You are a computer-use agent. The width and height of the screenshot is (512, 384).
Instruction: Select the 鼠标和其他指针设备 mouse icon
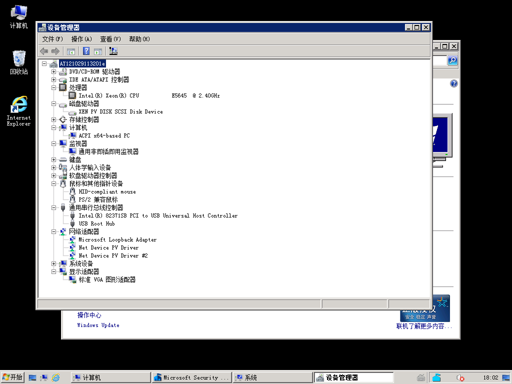[62, 183]
